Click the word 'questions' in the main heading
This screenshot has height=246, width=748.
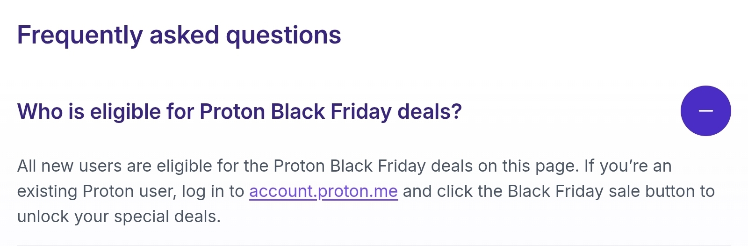pos(283,35)
